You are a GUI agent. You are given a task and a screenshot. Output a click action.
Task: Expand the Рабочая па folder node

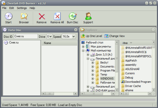[x=93, y=83]
